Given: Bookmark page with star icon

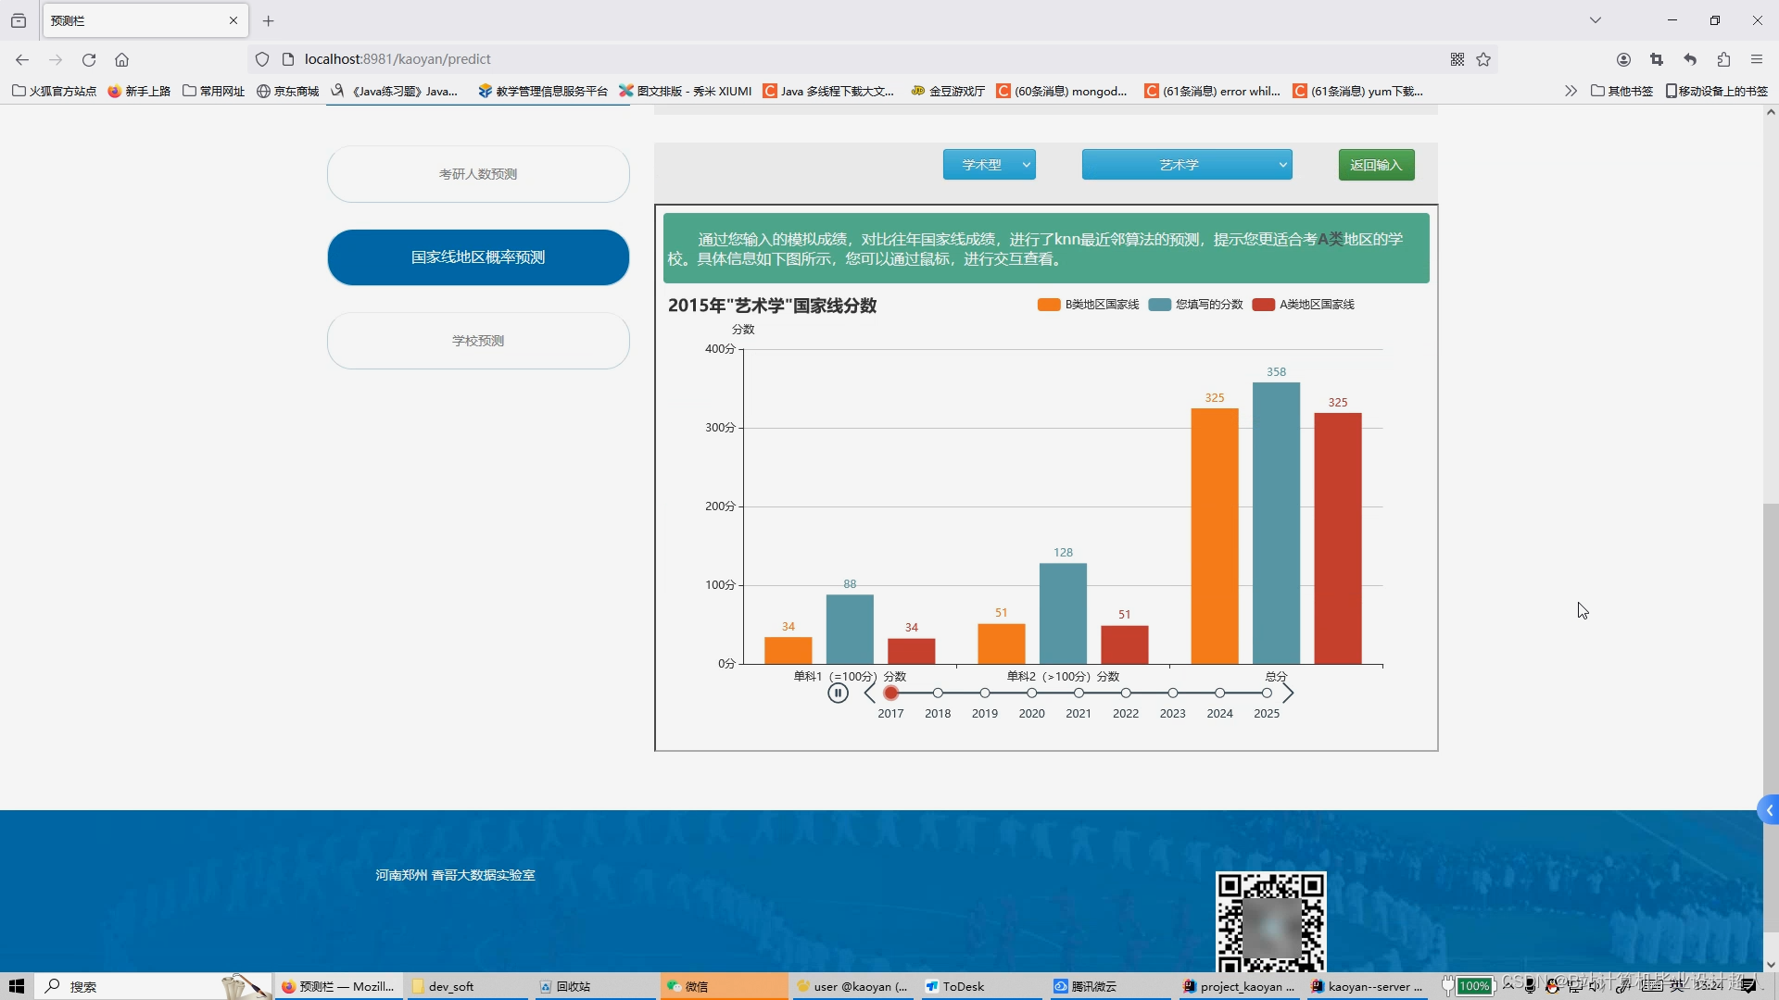Looking at the screenshot, I should tap(1483, 59).
